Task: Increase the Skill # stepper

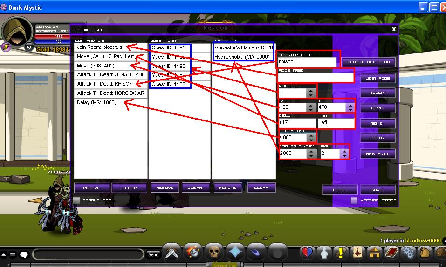Action: click(344, 151)
